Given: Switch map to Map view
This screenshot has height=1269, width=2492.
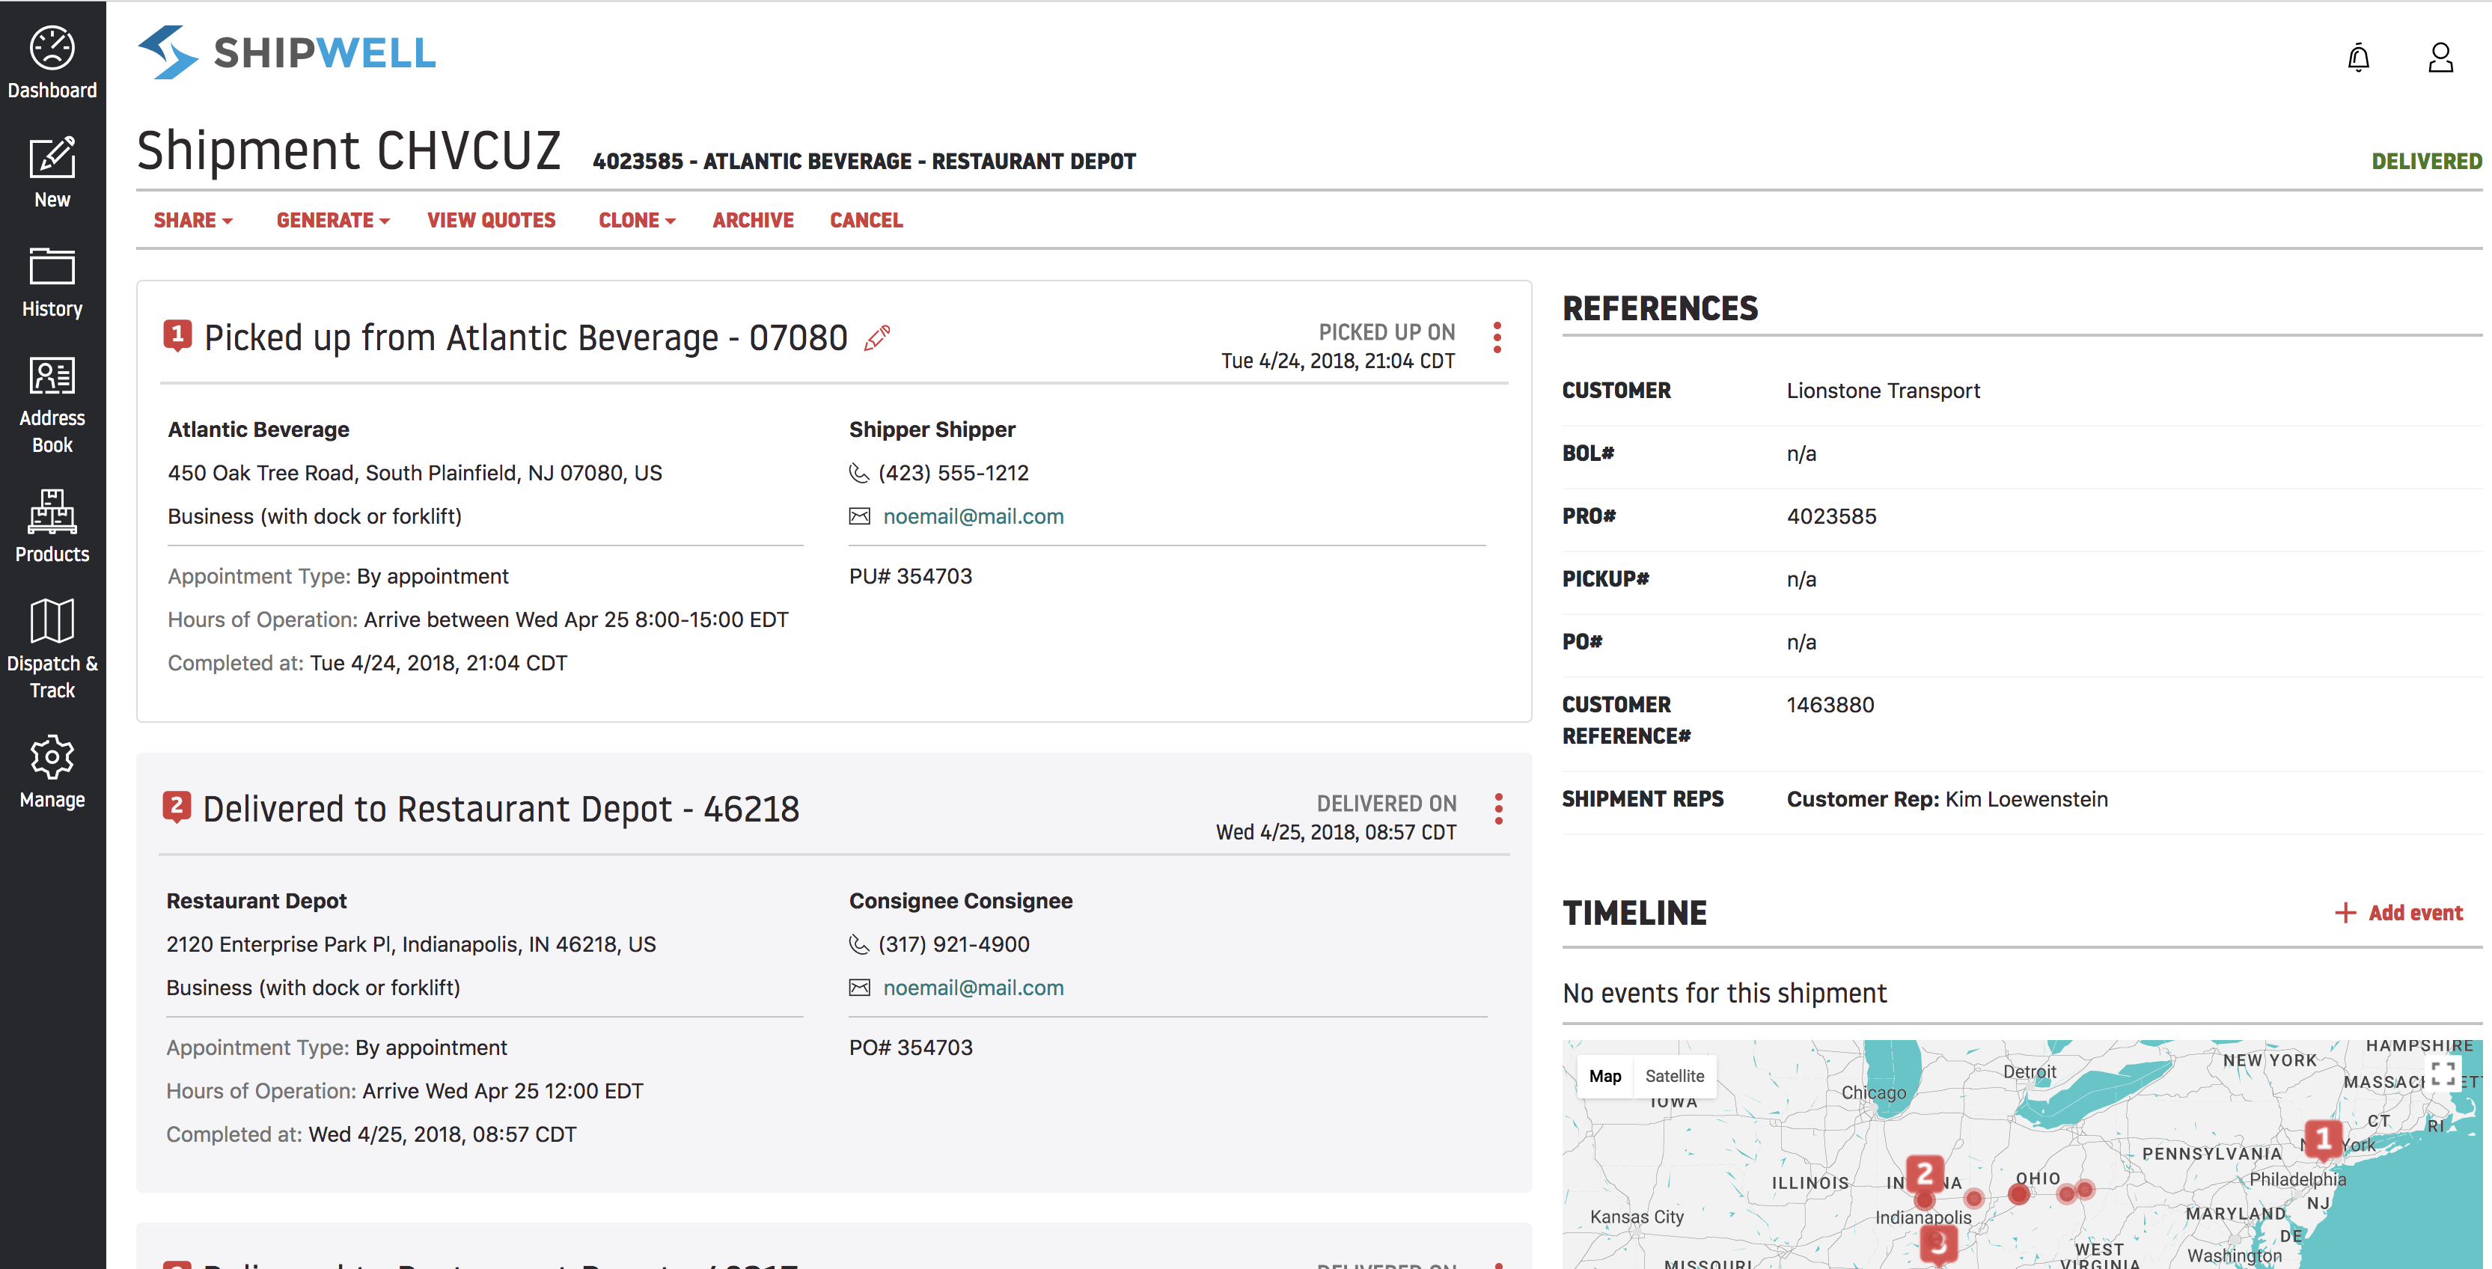Looking at the screenshot, I should 1605,1075.
